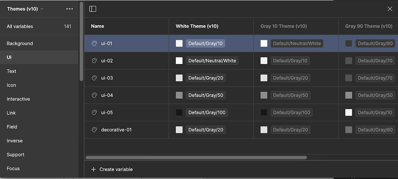The image size is (398, 179).
Task: Click the horizontal scrollbar below the table
Action: pyautogui.click(x=196, y=158)
